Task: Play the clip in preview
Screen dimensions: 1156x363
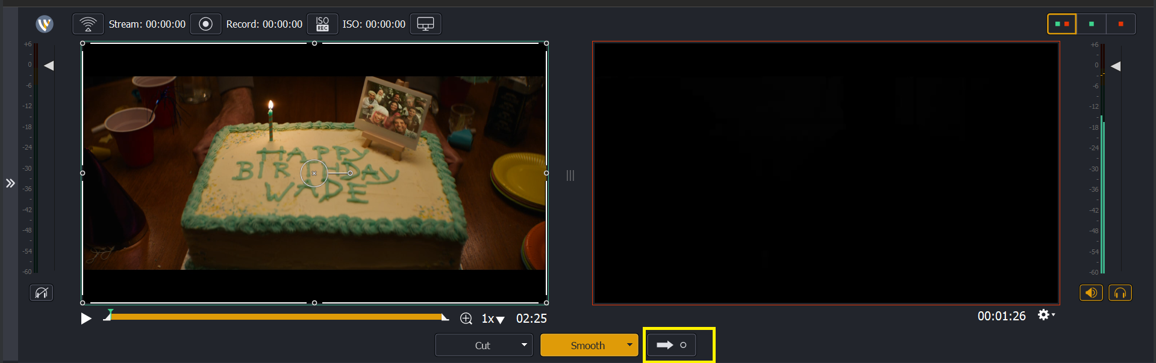Action: 86,319
